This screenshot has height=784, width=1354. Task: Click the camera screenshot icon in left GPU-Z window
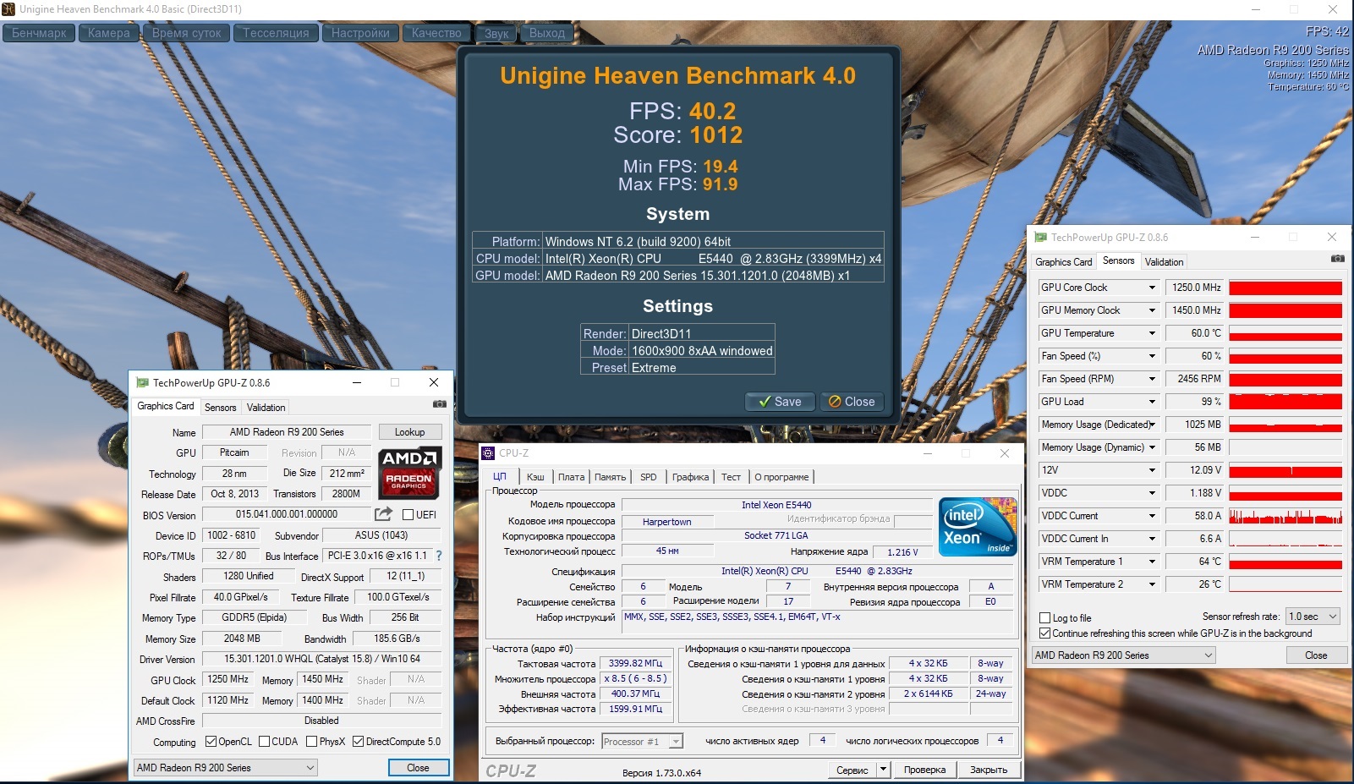tap(439, 404)
